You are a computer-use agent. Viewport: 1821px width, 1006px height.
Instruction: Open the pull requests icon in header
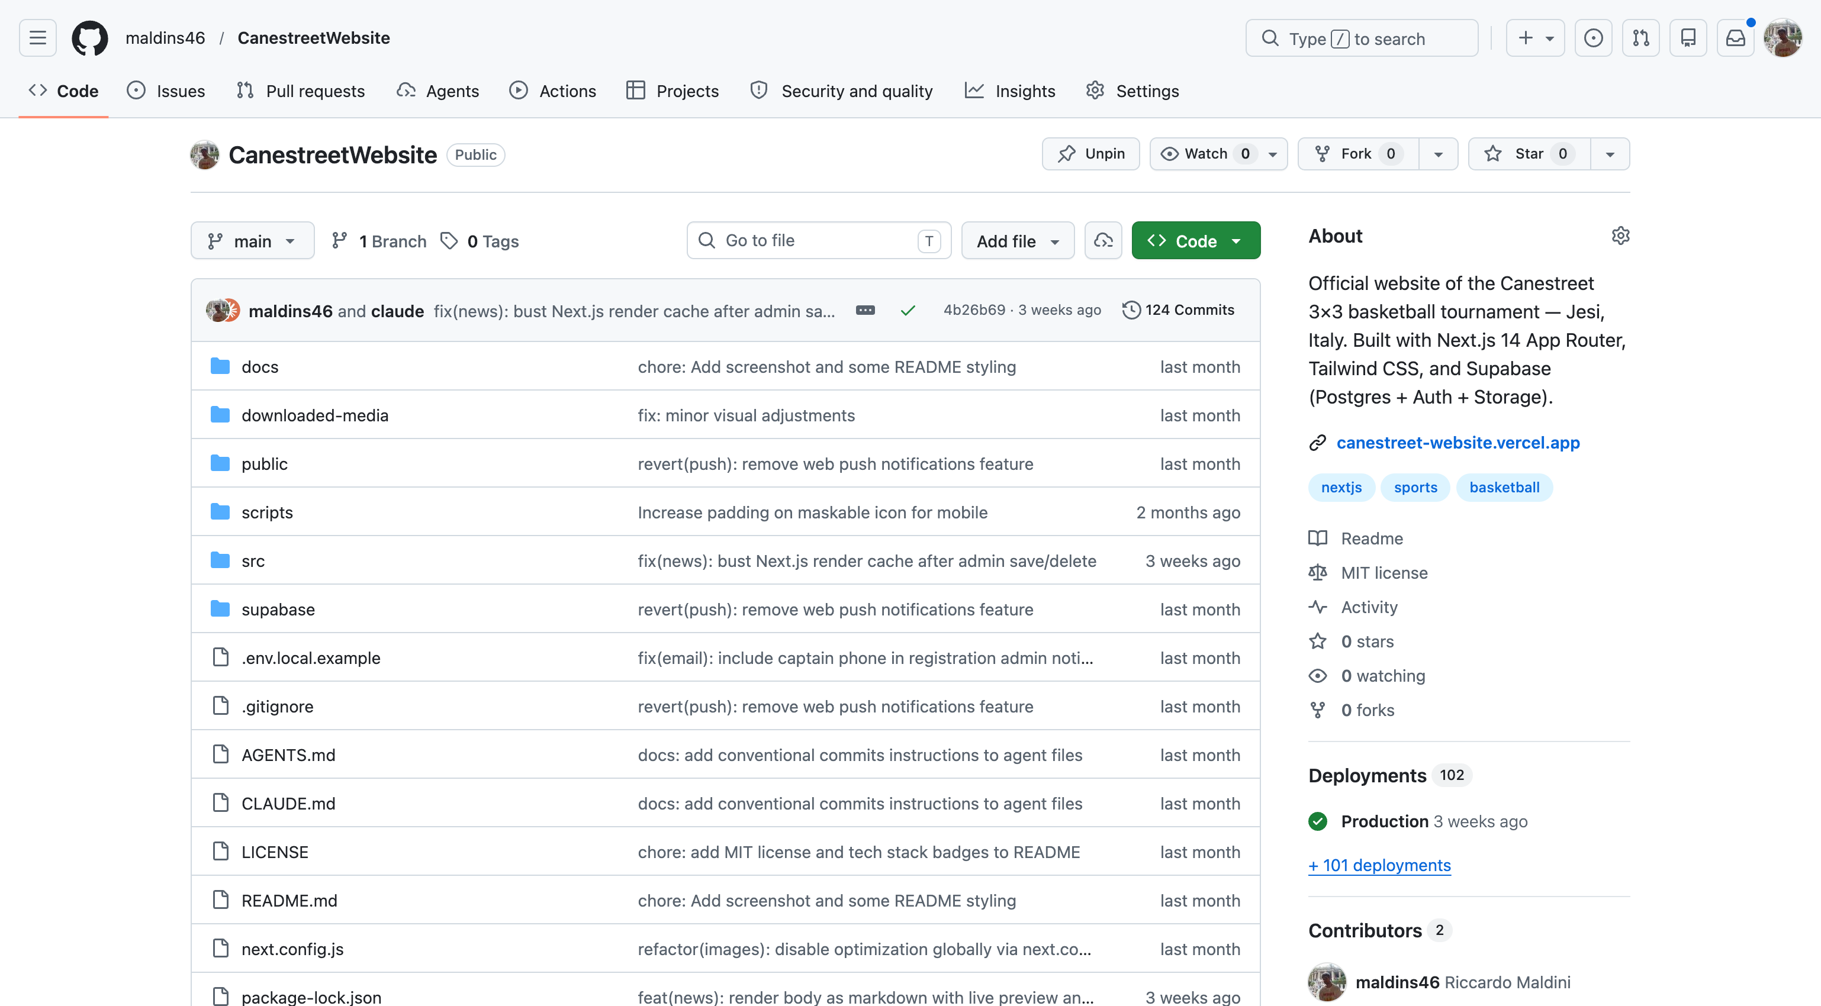[1641, 38]
